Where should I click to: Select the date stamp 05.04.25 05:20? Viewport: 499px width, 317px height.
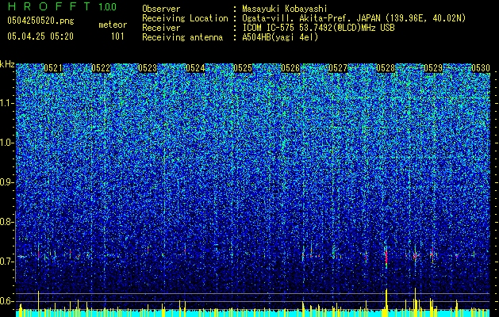pyautogui.click(x=40, y=36)
